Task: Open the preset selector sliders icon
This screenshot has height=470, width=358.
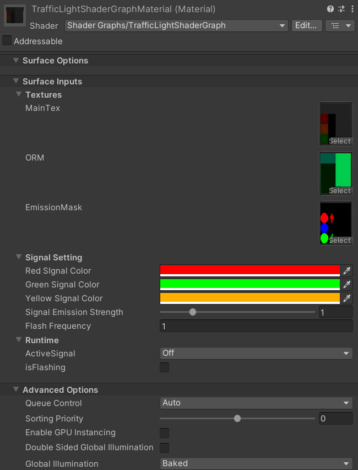Action: pos(341,9)
